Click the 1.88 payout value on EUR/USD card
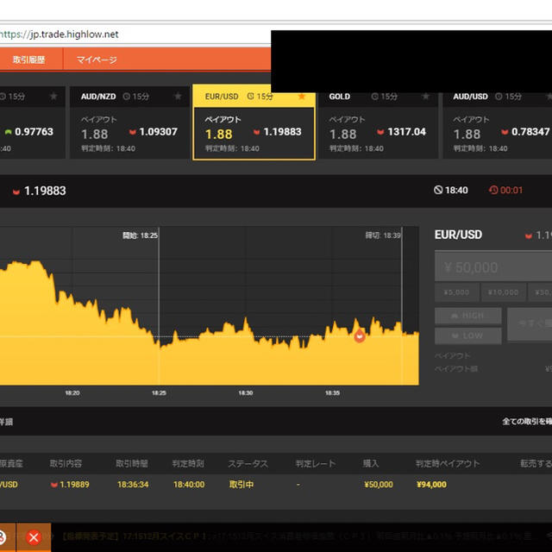 pyautogui.click(x=219, y=135)
